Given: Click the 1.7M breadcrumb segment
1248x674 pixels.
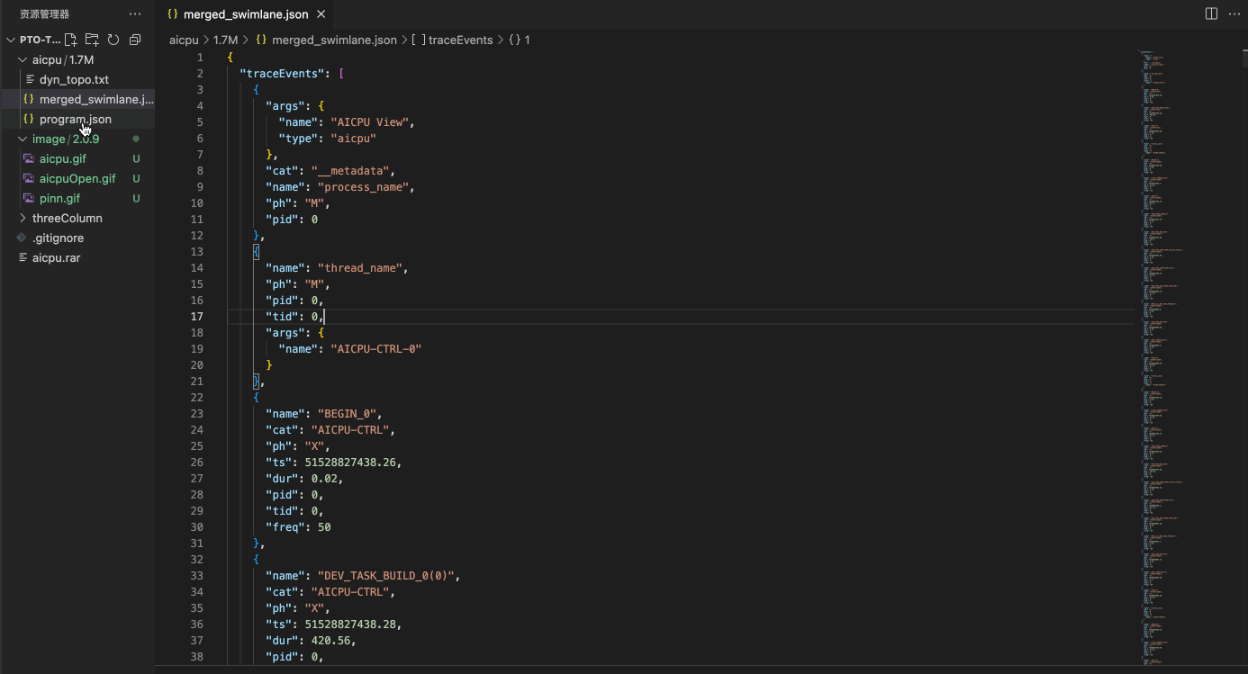Looking at the screenshot, I should (225, 40).
